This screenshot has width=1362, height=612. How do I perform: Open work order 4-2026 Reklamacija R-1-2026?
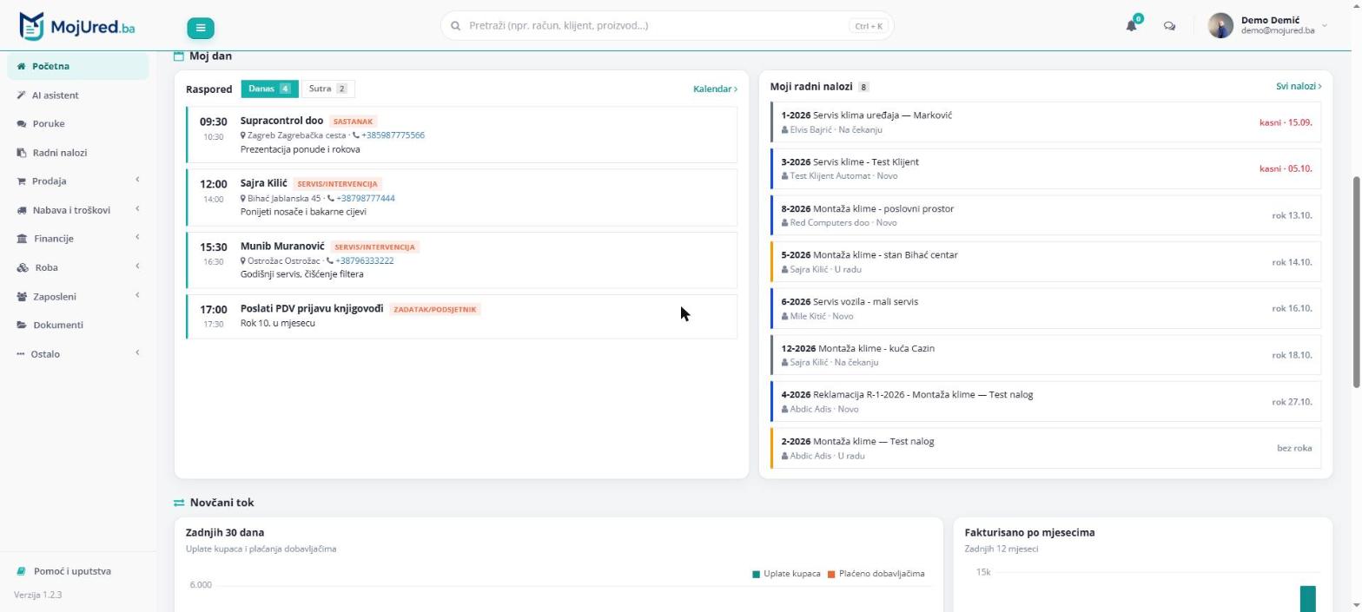tap(1046, 402)
